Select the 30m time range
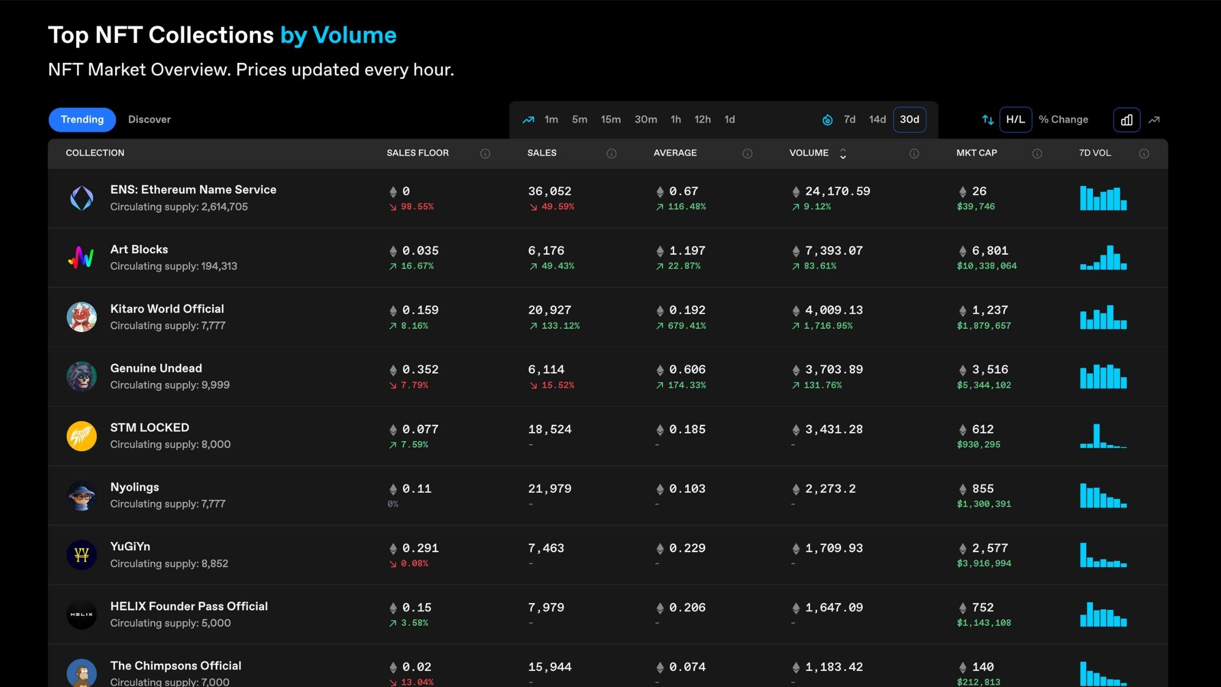The height and width of the screenshot is (687, 1221). (x=646, y=119)
